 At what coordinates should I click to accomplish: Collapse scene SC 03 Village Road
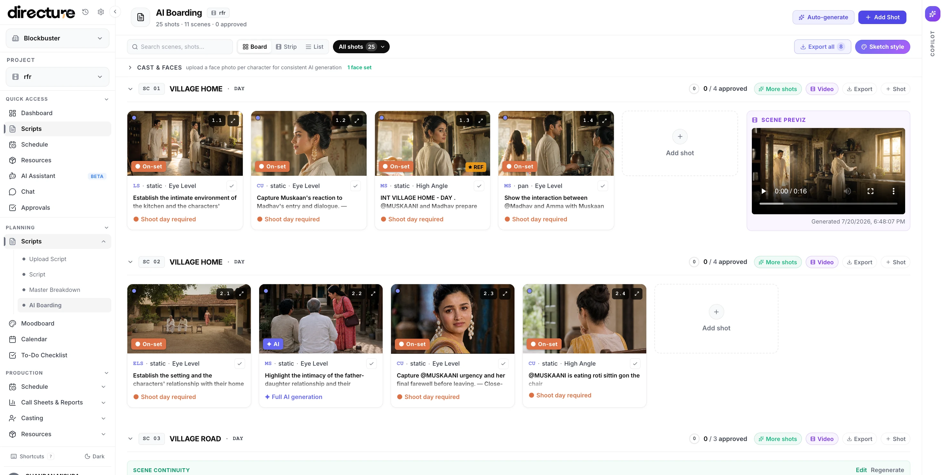coord(130,439)
